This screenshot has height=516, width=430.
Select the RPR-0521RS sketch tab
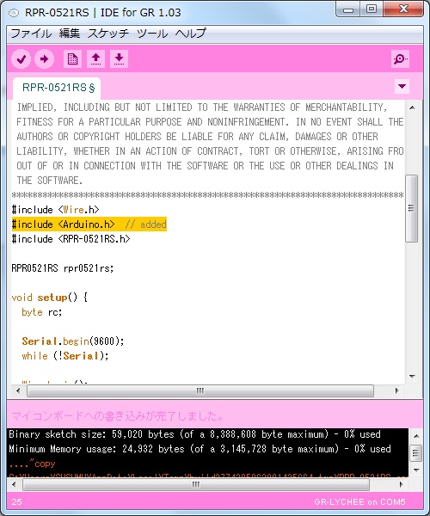(x=57, y=89)
